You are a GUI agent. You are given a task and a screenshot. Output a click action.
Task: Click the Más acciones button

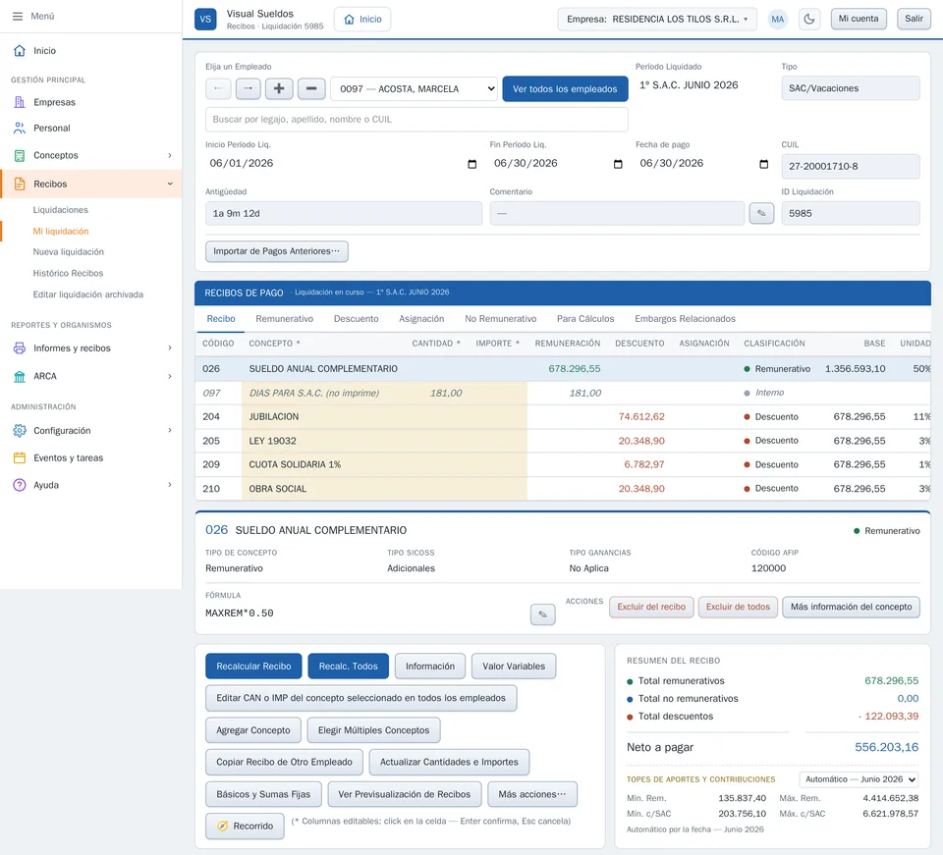point(532,794)
